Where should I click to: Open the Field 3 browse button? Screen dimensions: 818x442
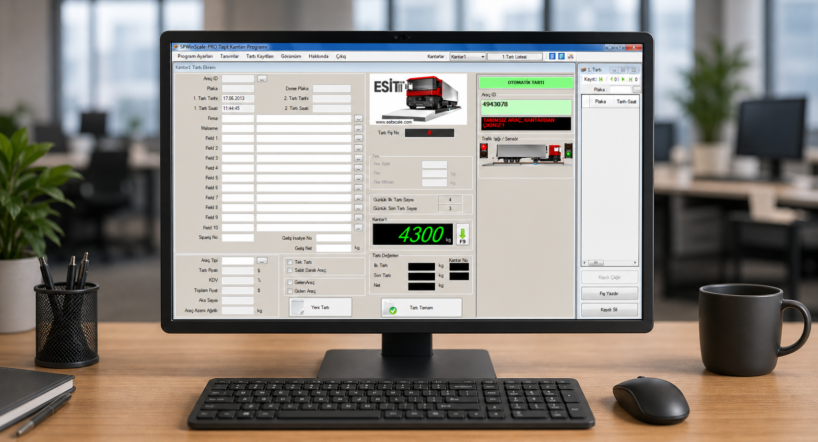358,158
